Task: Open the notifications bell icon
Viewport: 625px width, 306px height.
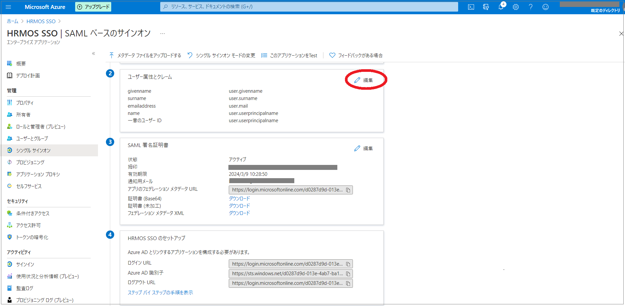Action: (501, 7)
